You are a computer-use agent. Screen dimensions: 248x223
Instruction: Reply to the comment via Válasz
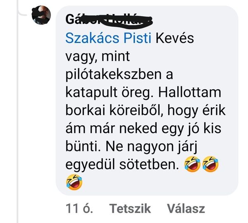[186, 209]
